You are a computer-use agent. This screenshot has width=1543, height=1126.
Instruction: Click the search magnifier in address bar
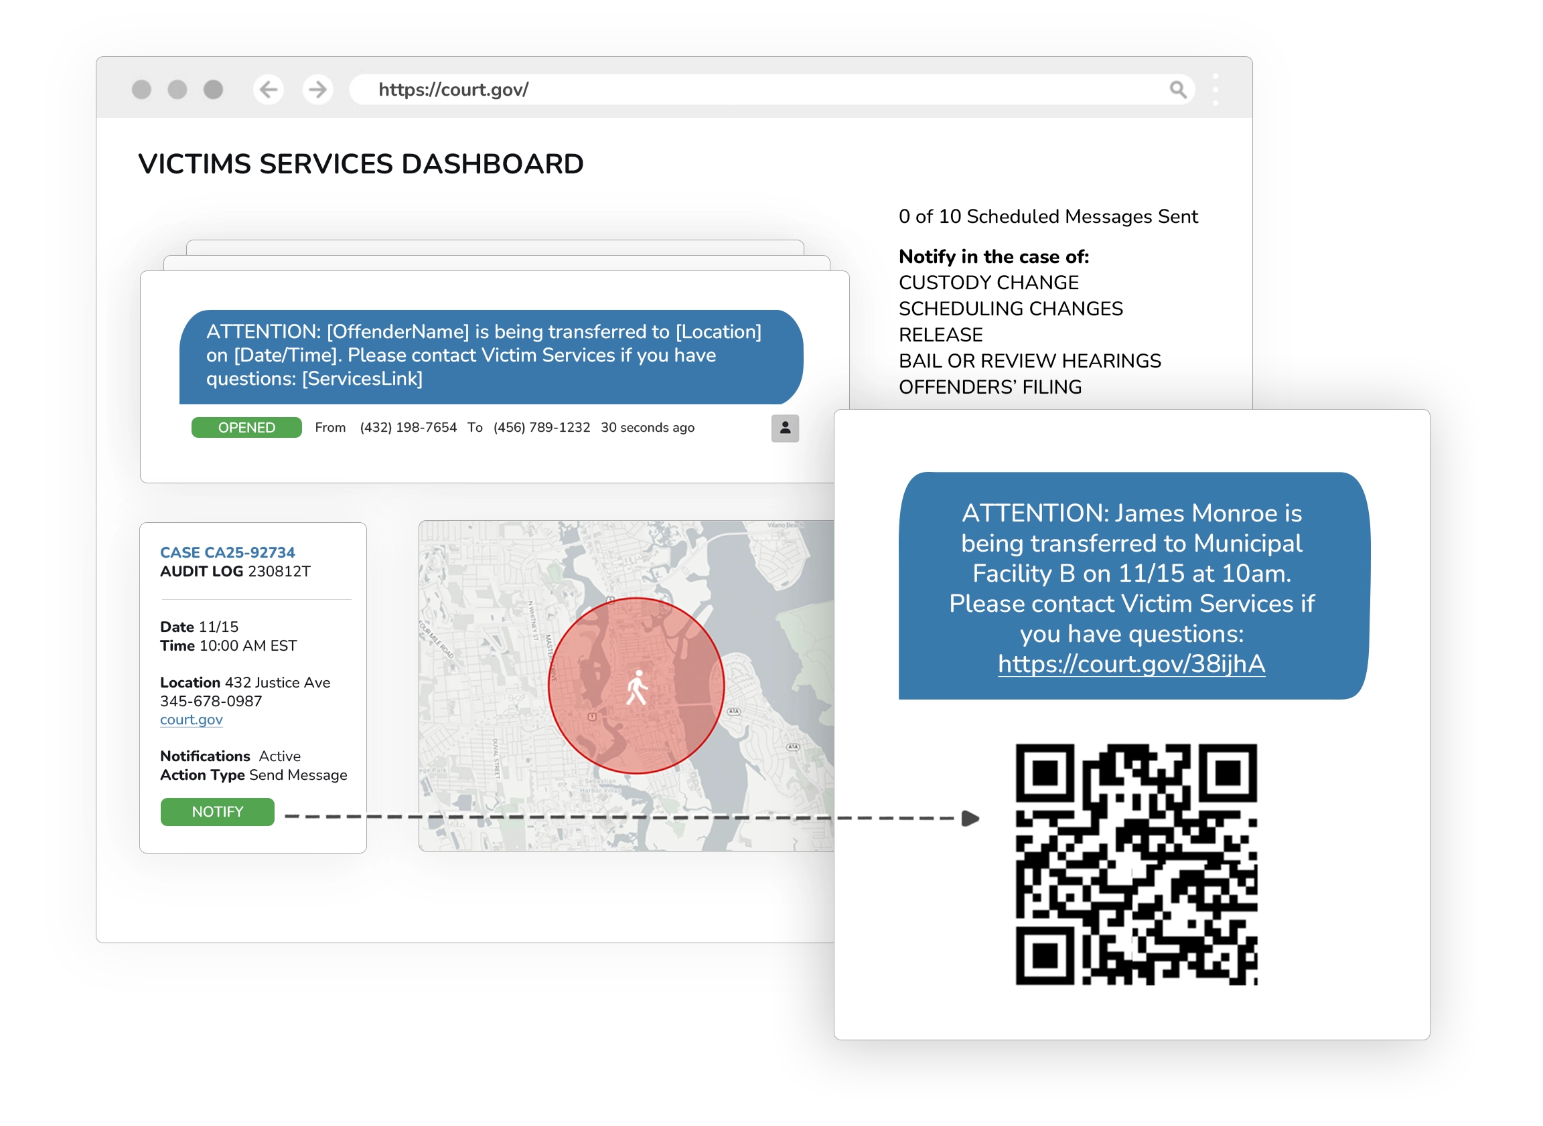[x=1177, y=89]
